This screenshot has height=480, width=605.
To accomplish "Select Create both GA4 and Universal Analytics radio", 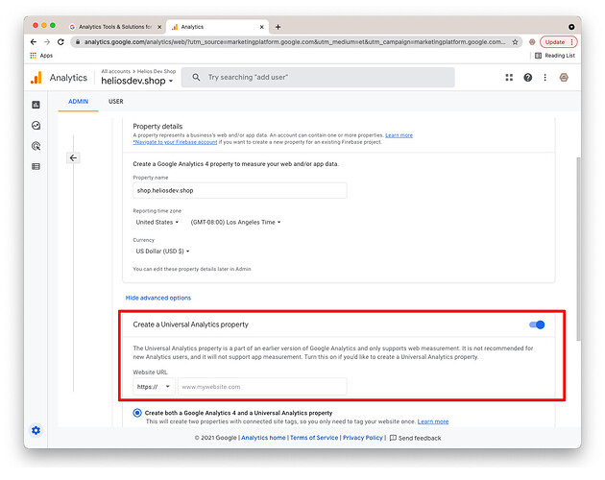I will [x=137, y=413].
